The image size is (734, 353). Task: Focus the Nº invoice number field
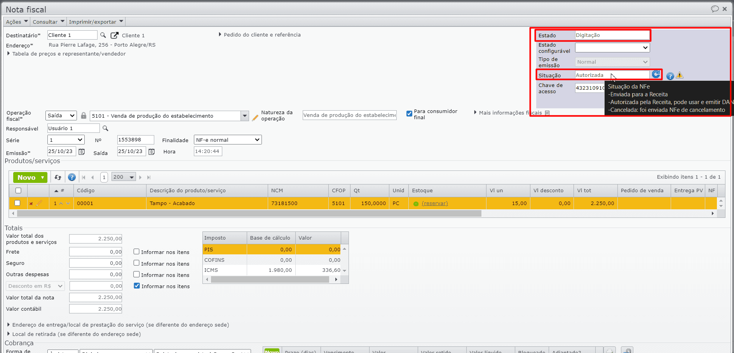point(136,140)
